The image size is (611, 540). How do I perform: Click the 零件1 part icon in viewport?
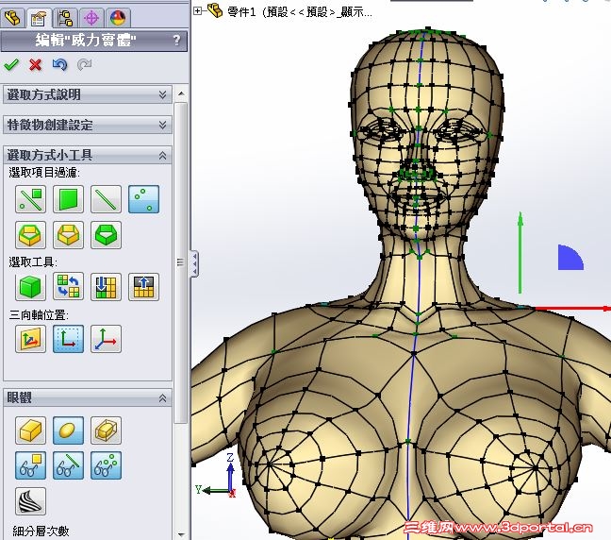coord(215,10)
